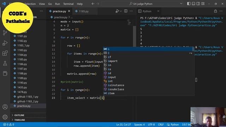The width and height of the screenshot is (226, 127).
Task: Split the editor right
Action: coord(126,11)
